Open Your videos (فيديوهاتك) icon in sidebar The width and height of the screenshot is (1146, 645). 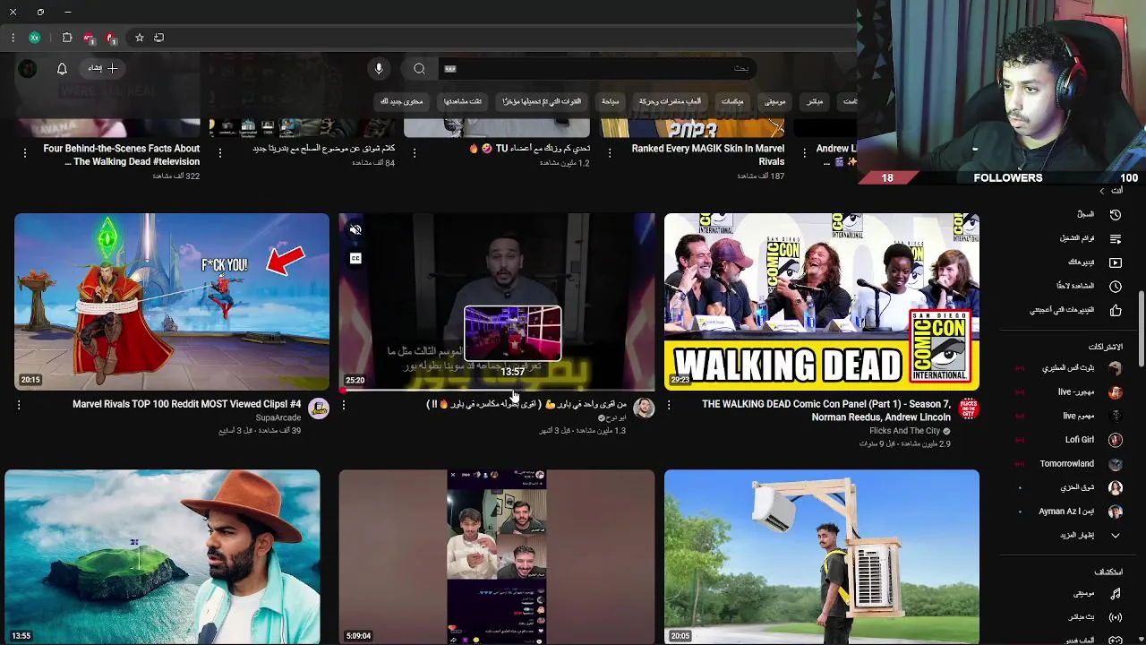[1115, 262]
